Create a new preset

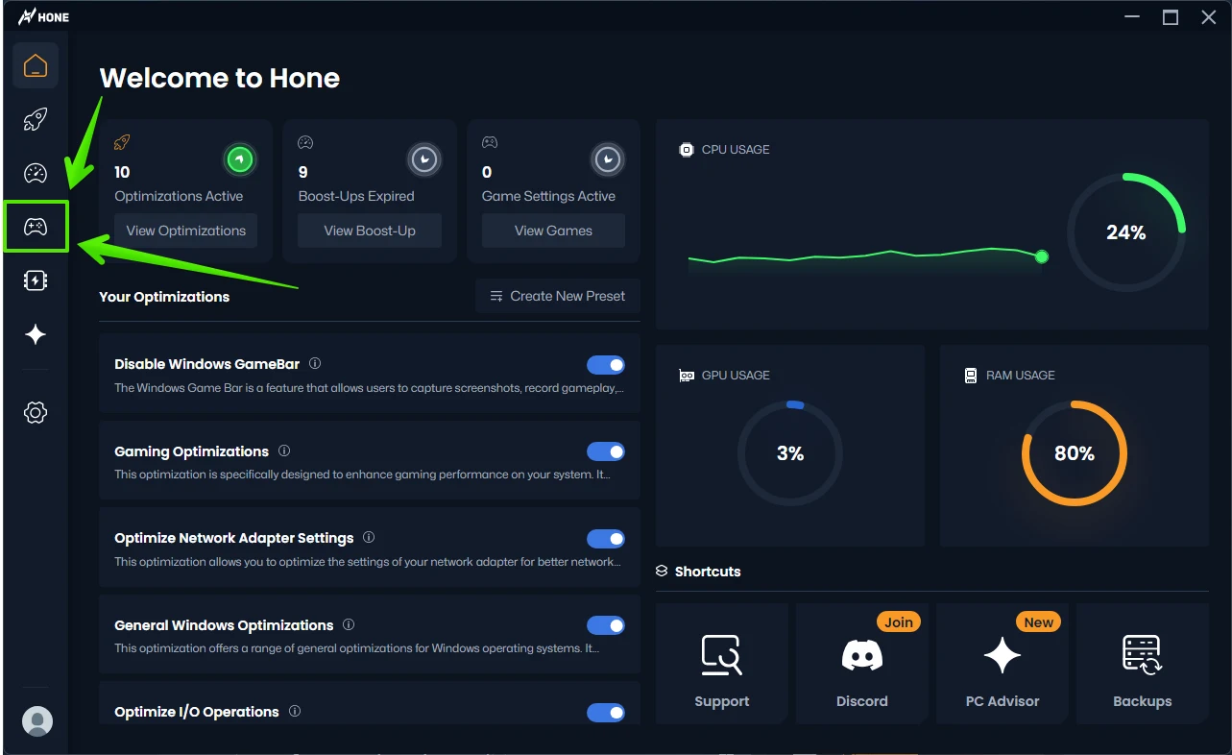(x=558, y=296)
